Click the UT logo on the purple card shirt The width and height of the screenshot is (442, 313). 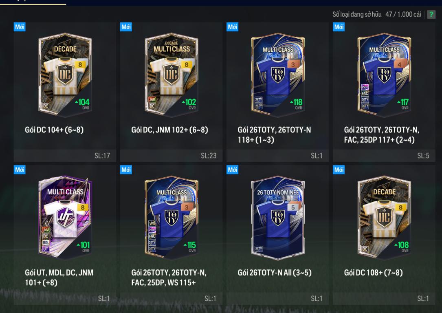(x=65, y=218)
